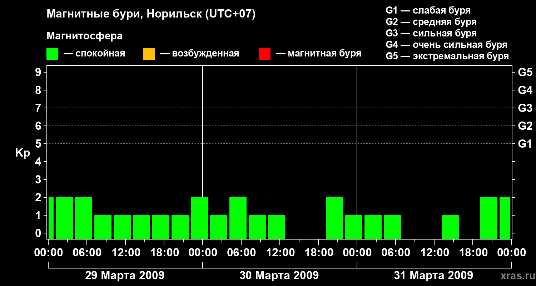This screenshot has width=536, height=286.
Task: Click the orange 'возбужденная' legend swatch
Action: pos(149,54)
